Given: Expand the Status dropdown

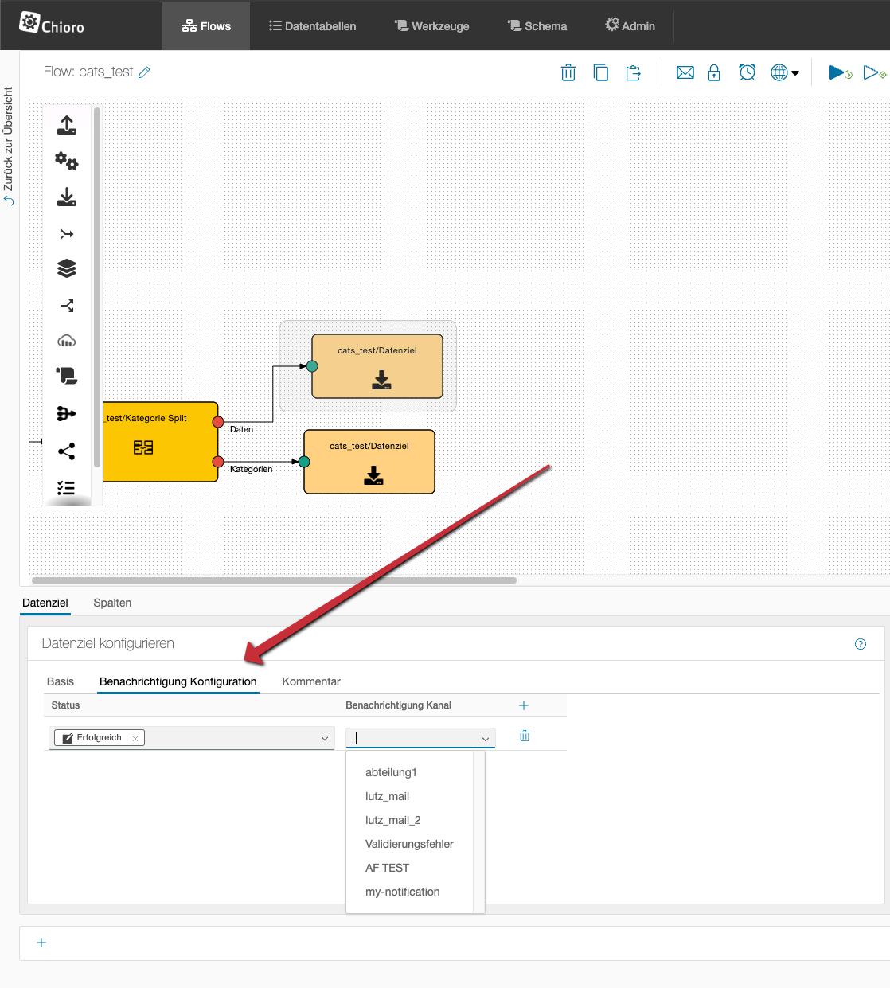Looking at the screenshot, I should pyautogui.click(x=324, y=739).
